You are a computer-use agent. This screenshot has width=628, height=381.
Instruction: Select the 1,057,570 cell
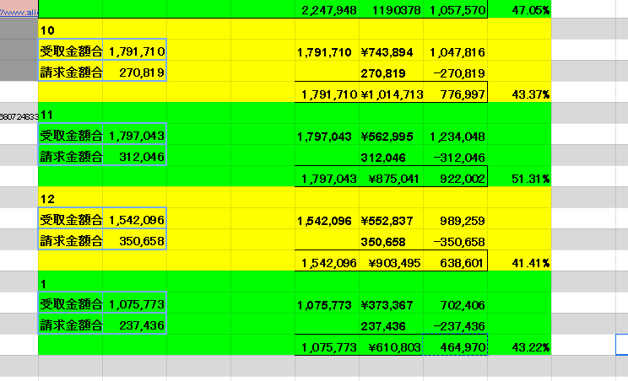point(455,9)
